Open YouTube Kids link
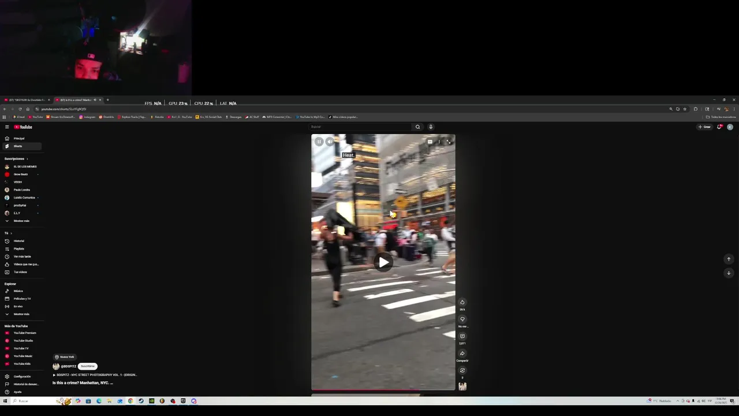Viewport: 739px width, 416px height. tap(22, 364)
